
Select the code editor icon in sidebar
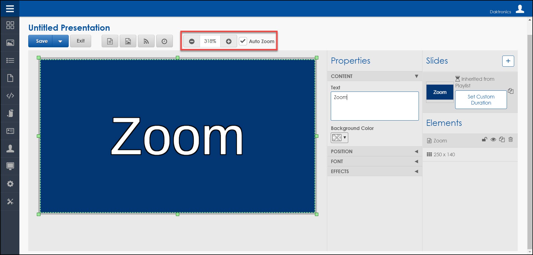coord(10,96)
